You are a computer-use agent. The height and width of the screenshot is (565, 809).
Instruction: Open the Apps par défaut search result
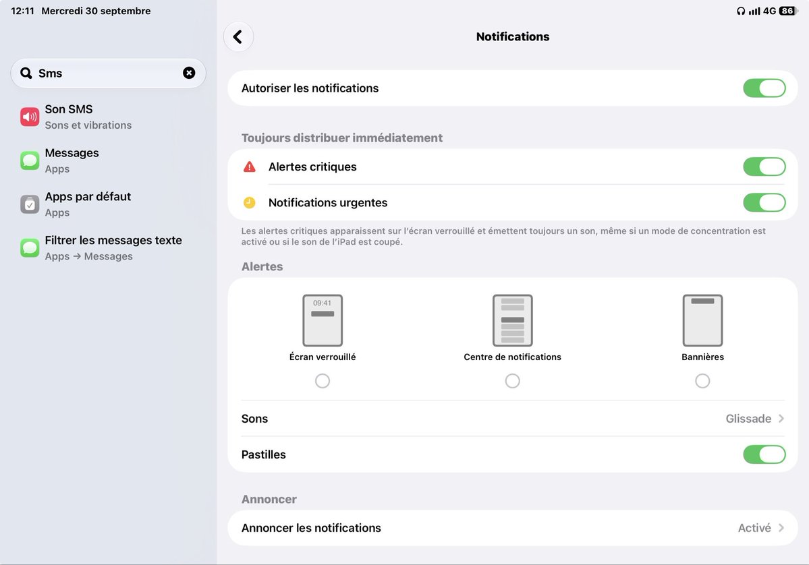tap(109, 205)
